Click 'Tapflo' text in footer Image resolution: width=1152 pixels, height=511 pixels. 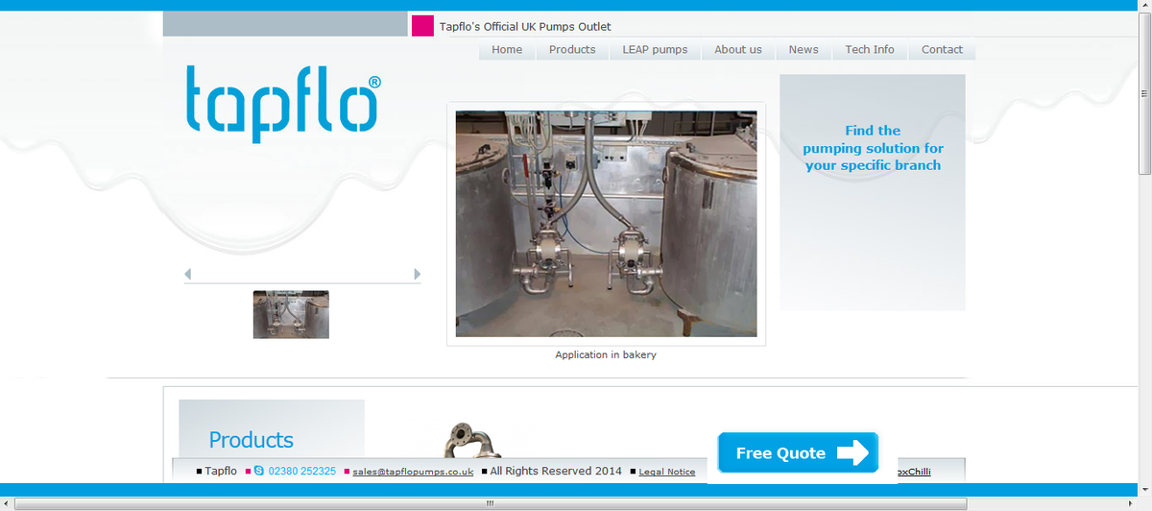click(x=221, y=472)
